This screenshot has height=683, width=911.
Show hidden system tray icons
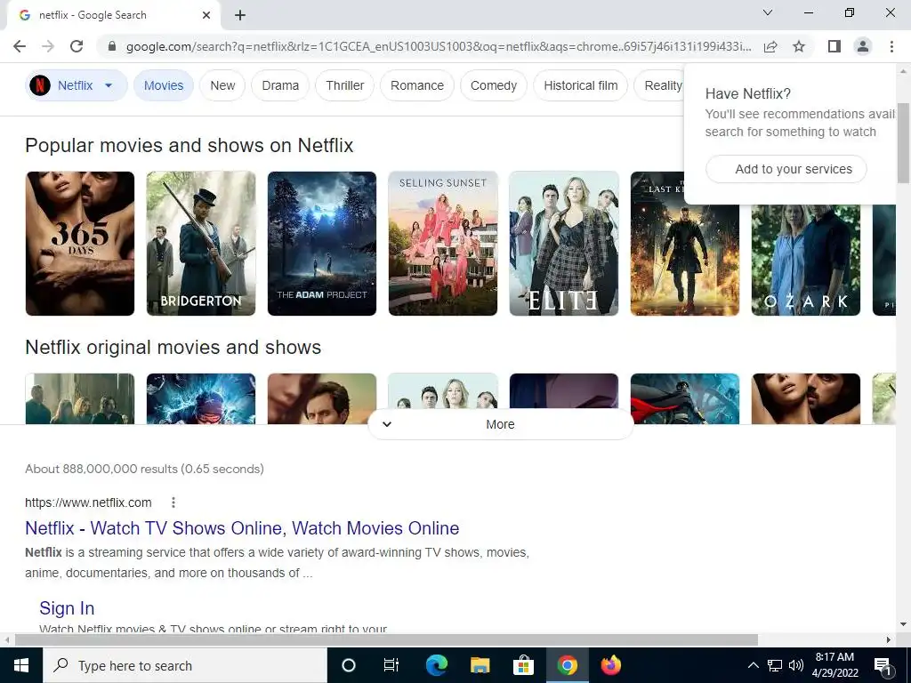click(x=753, y=665)
